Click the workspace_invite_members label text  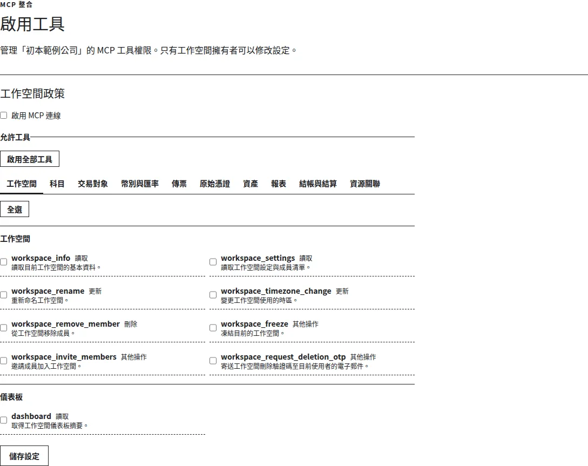click(x=64, y=357)
